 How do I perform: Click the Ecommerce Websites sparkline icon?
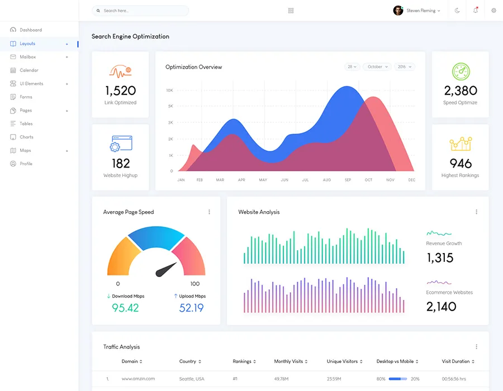(439, 282)
